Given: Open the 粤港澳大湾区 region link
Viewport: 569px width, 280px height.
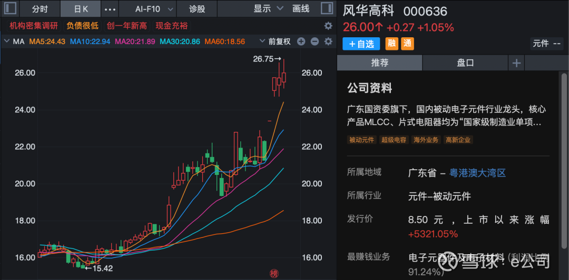Looking at the screenshot, I should coord(477,173).
